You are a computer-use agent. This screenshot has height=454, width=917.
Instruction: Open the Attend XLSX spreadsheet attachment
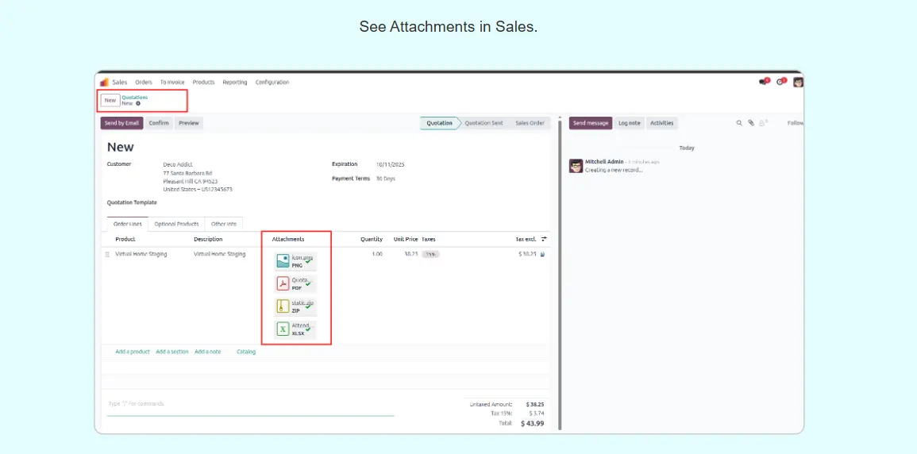click(x=283, y=329)
